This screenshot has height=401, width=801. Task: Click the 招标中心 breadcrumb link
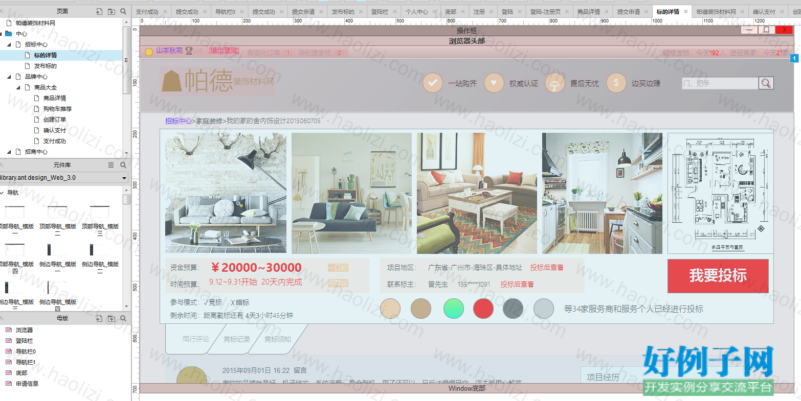(178, 121)
